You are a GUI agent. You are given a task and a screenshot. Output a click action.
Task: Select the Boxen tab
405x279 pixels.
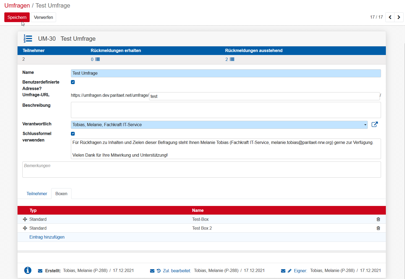tap(61, 194)
